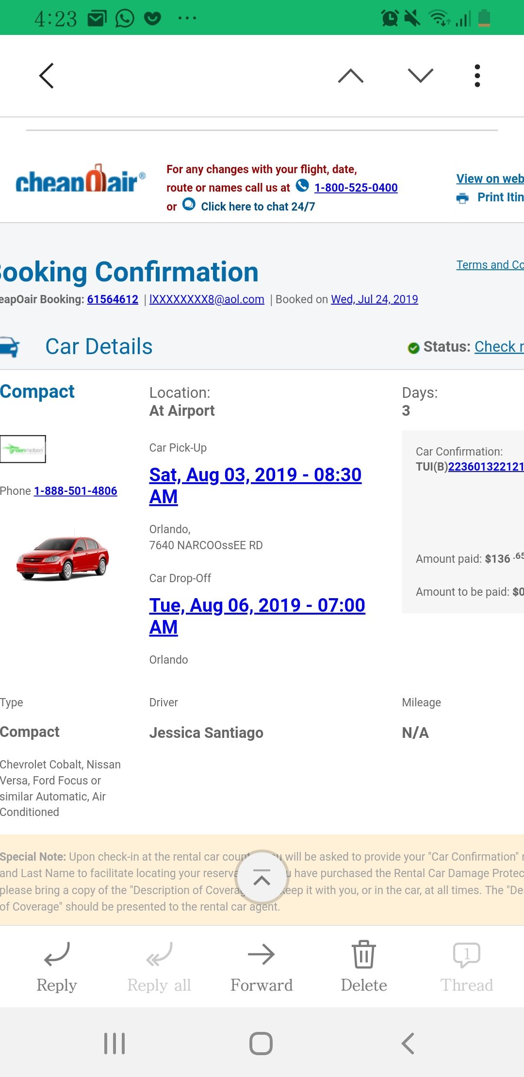Tap the blue car icon beside Car Details

pos(10,347)
